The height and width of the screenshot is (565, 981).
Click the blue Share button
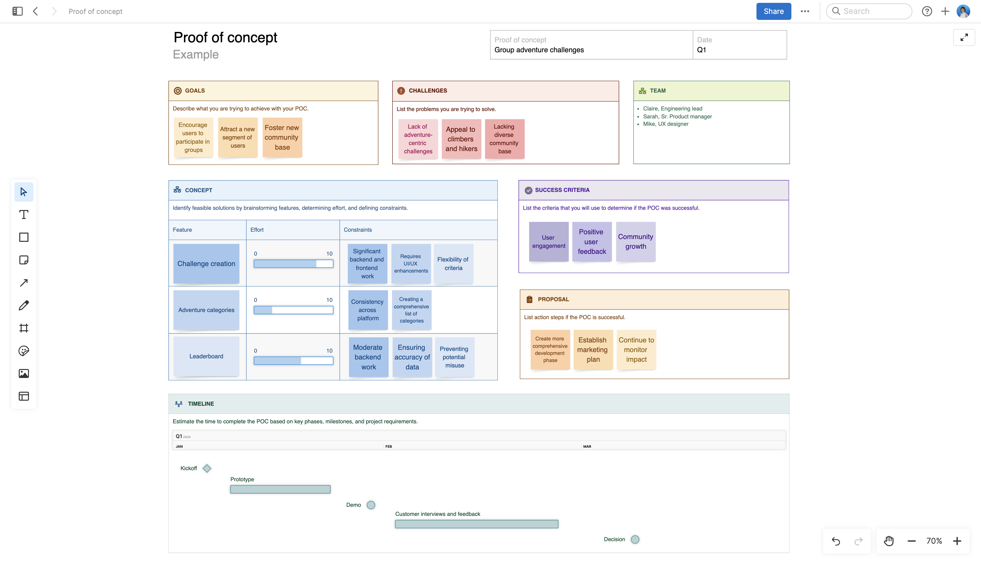click(x=774, y=11)
